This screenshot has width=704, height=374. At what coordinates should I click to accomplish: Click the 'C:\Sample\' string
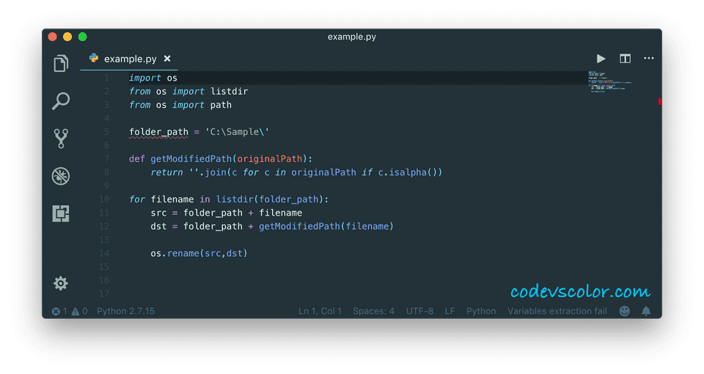237,132
